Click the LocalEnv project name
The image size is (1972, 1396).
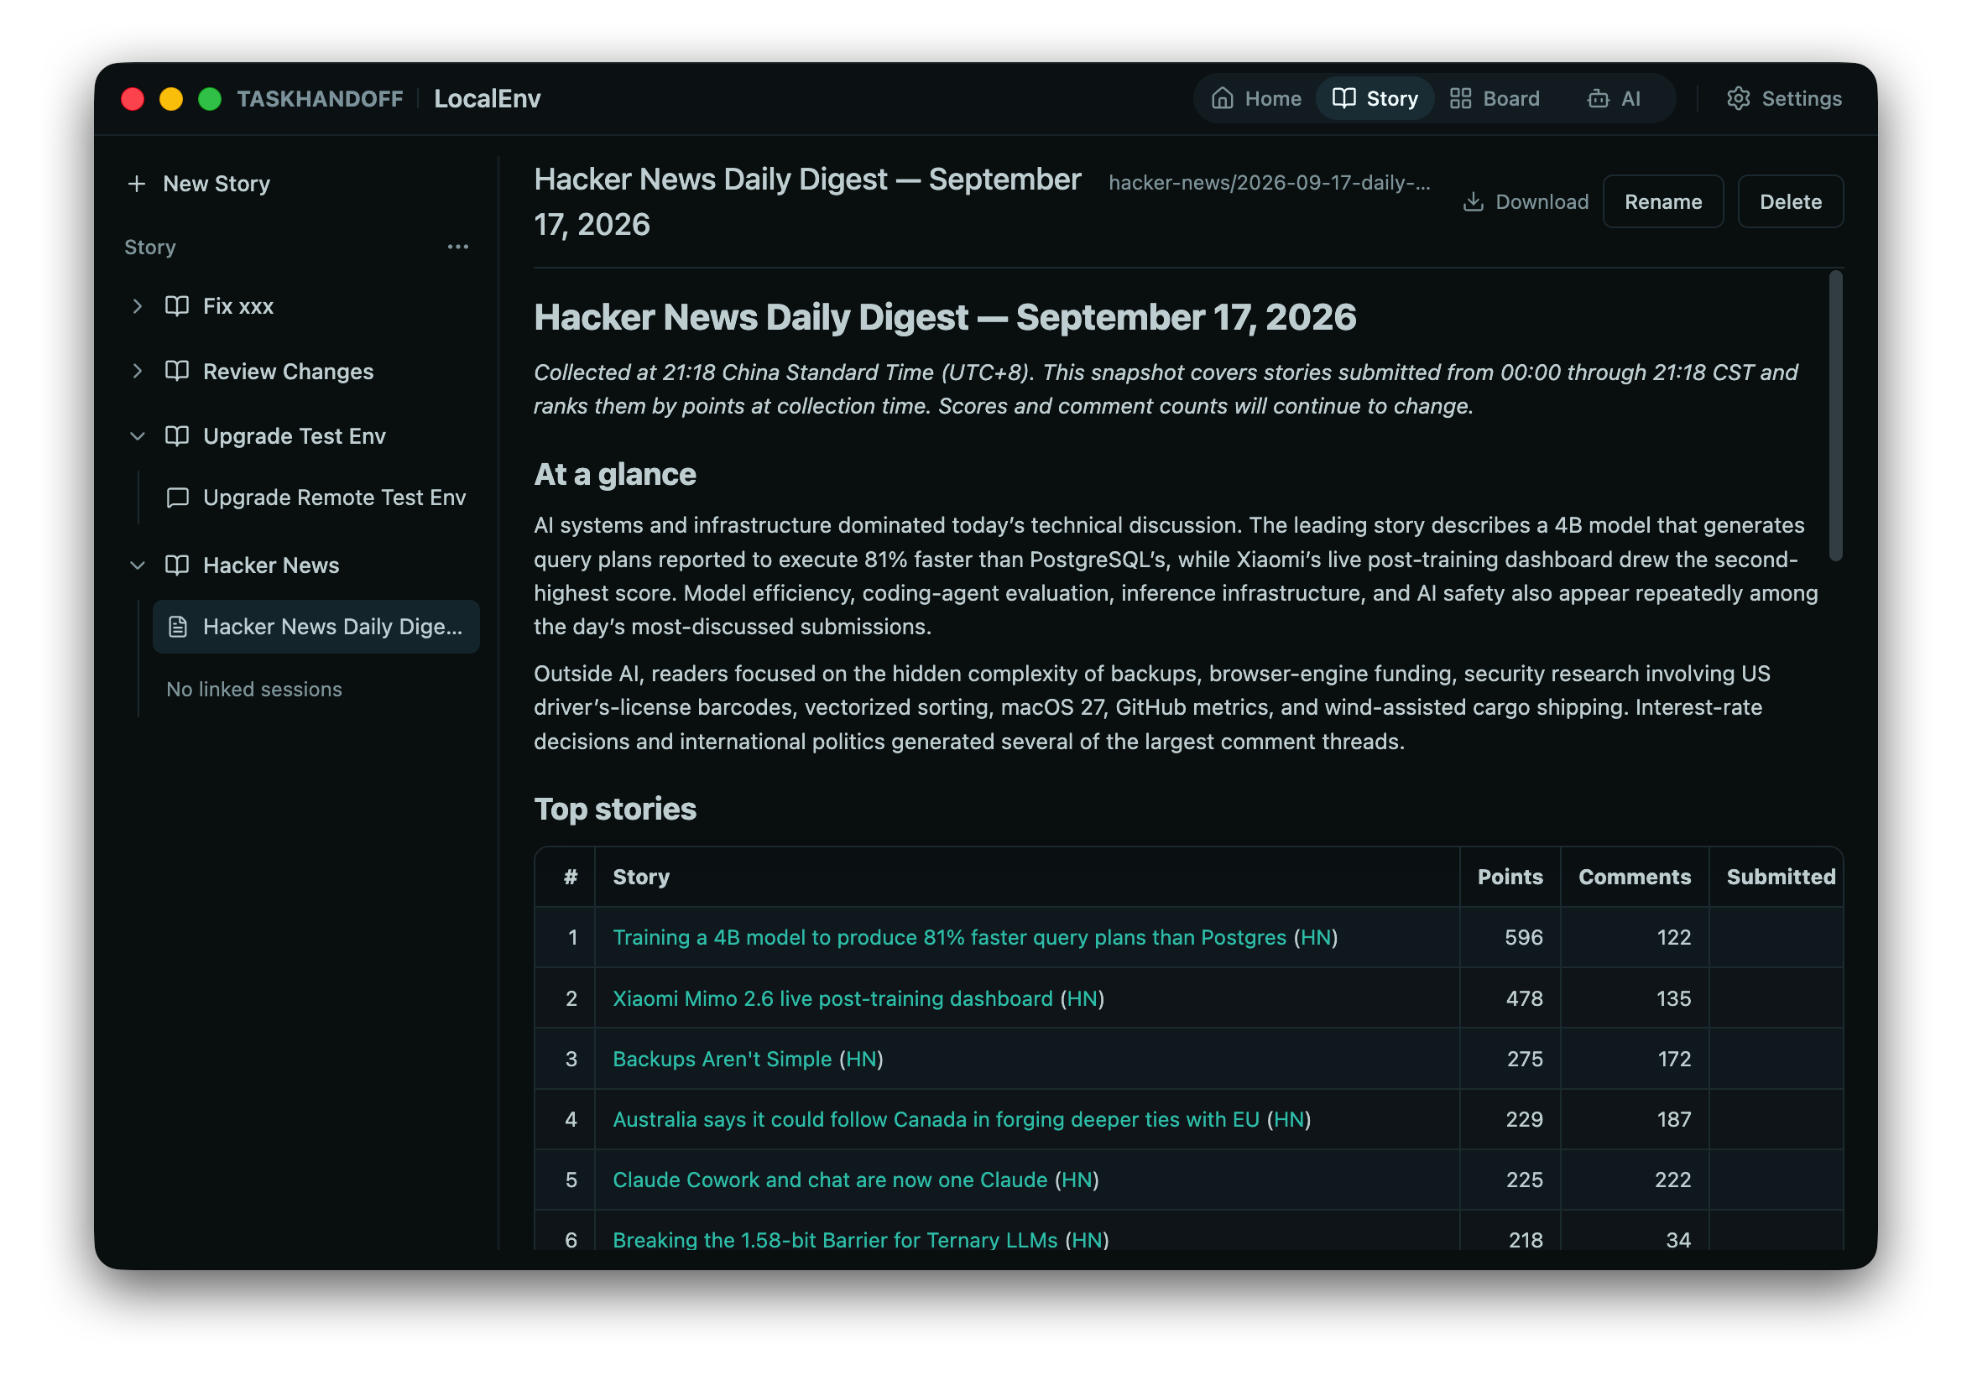click(x=488, y=99)
